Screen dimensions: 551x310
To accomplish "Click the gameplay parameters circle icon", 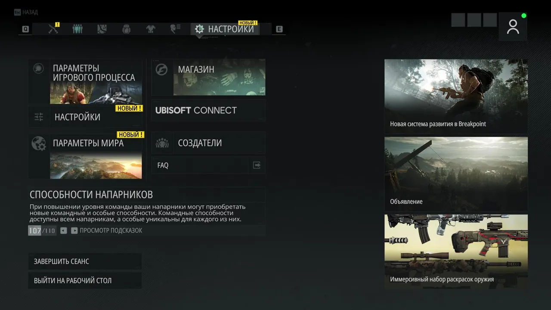I will [38, 68].
